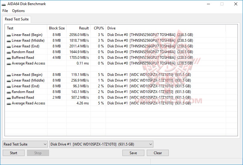Select the 2056.0 MB/s result value

pyautogui.click(x=79, y=35)
